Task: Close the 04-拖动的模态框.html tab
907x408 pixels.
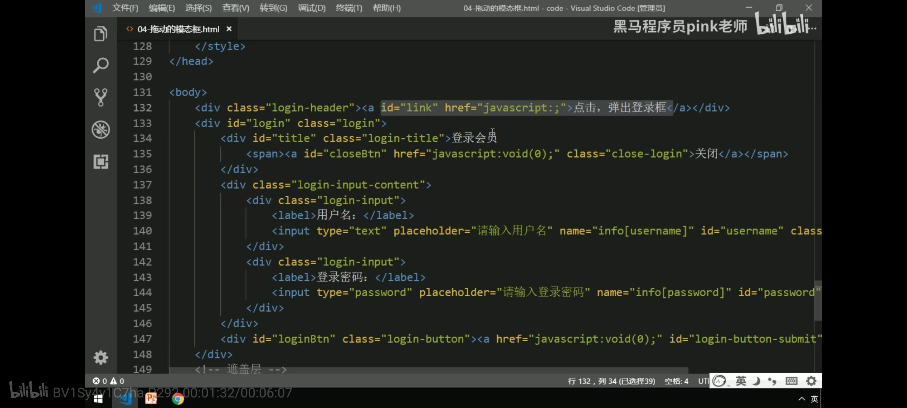Action: pyautogui.click(x=229, y=29)
